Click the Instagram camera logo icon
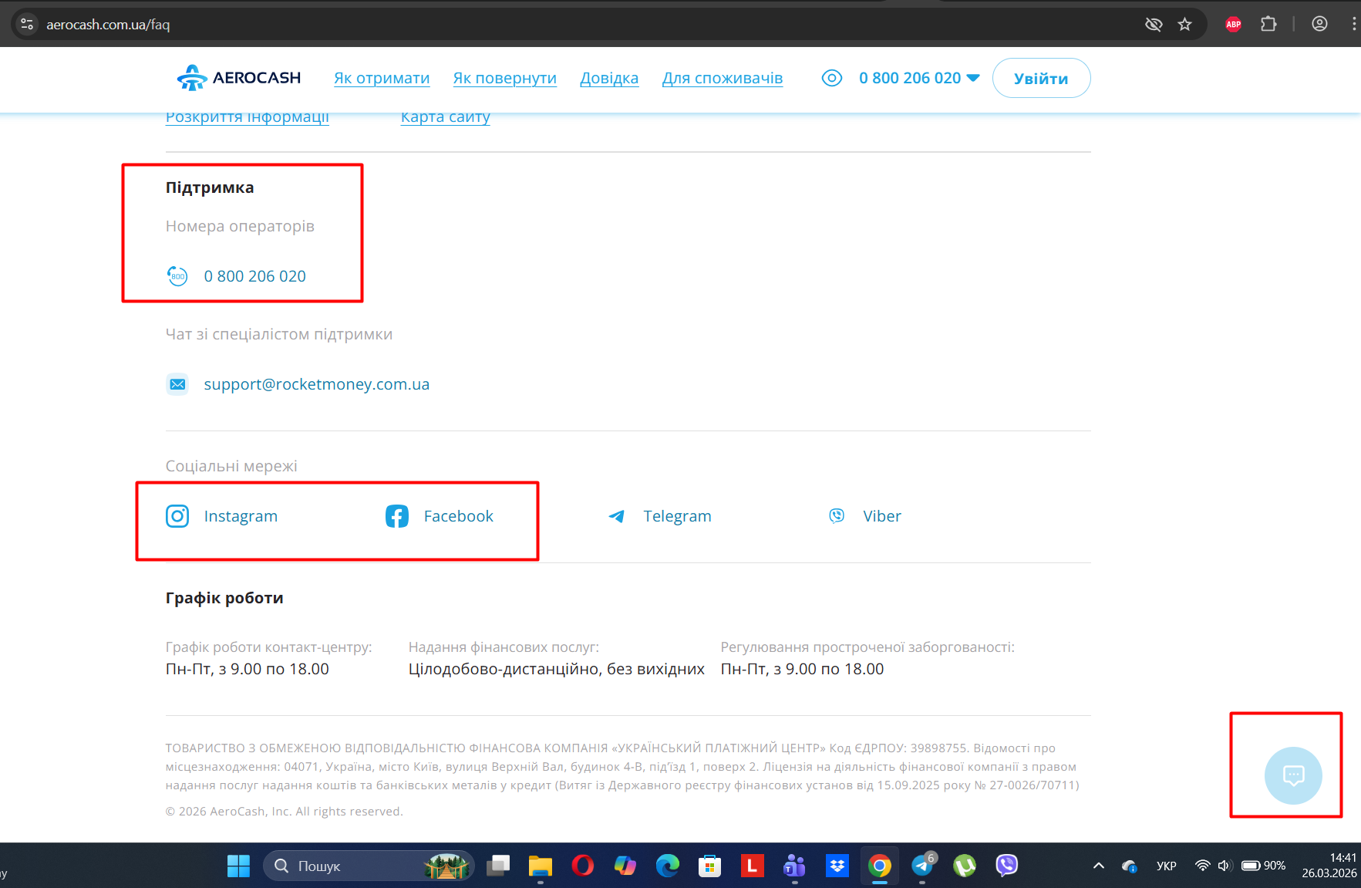1361x888 pixels. tap(177, 516)
